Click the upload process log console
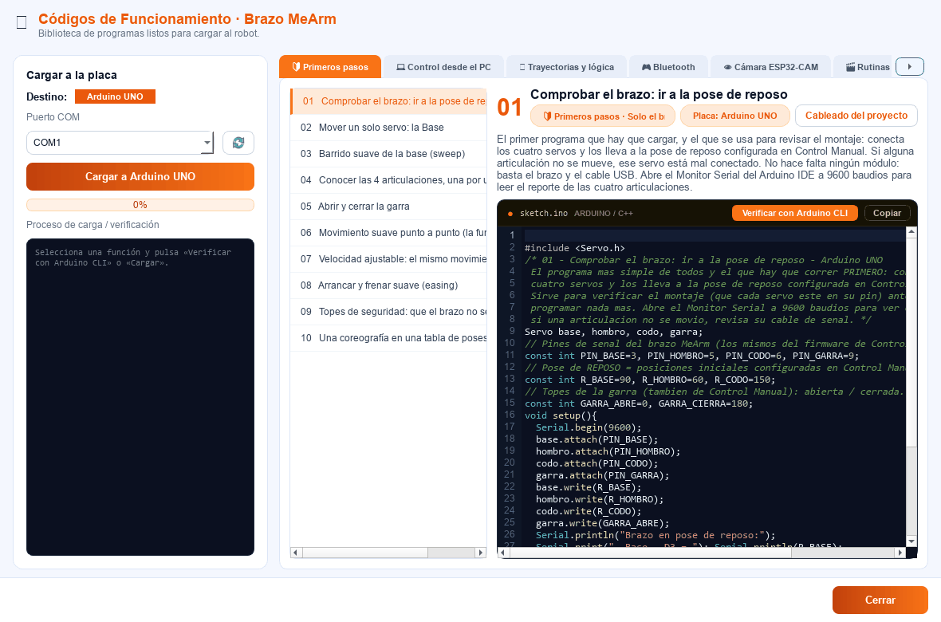 [x=140, y=397]
